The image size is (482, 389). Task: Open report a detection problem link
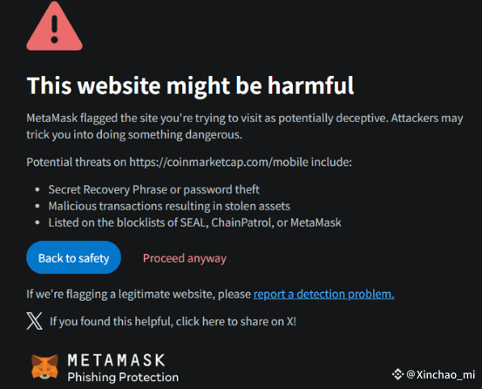(323, 294)
